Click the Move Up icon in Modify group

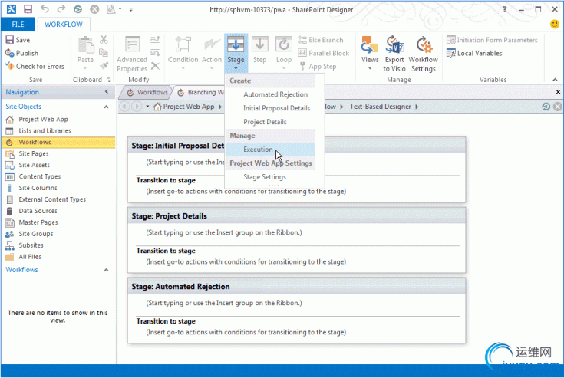coord(155,39)
